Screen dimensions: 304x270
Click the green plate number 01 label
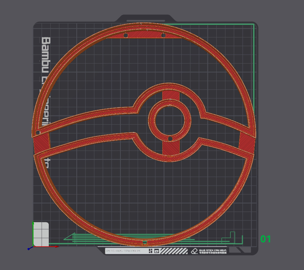265,240
